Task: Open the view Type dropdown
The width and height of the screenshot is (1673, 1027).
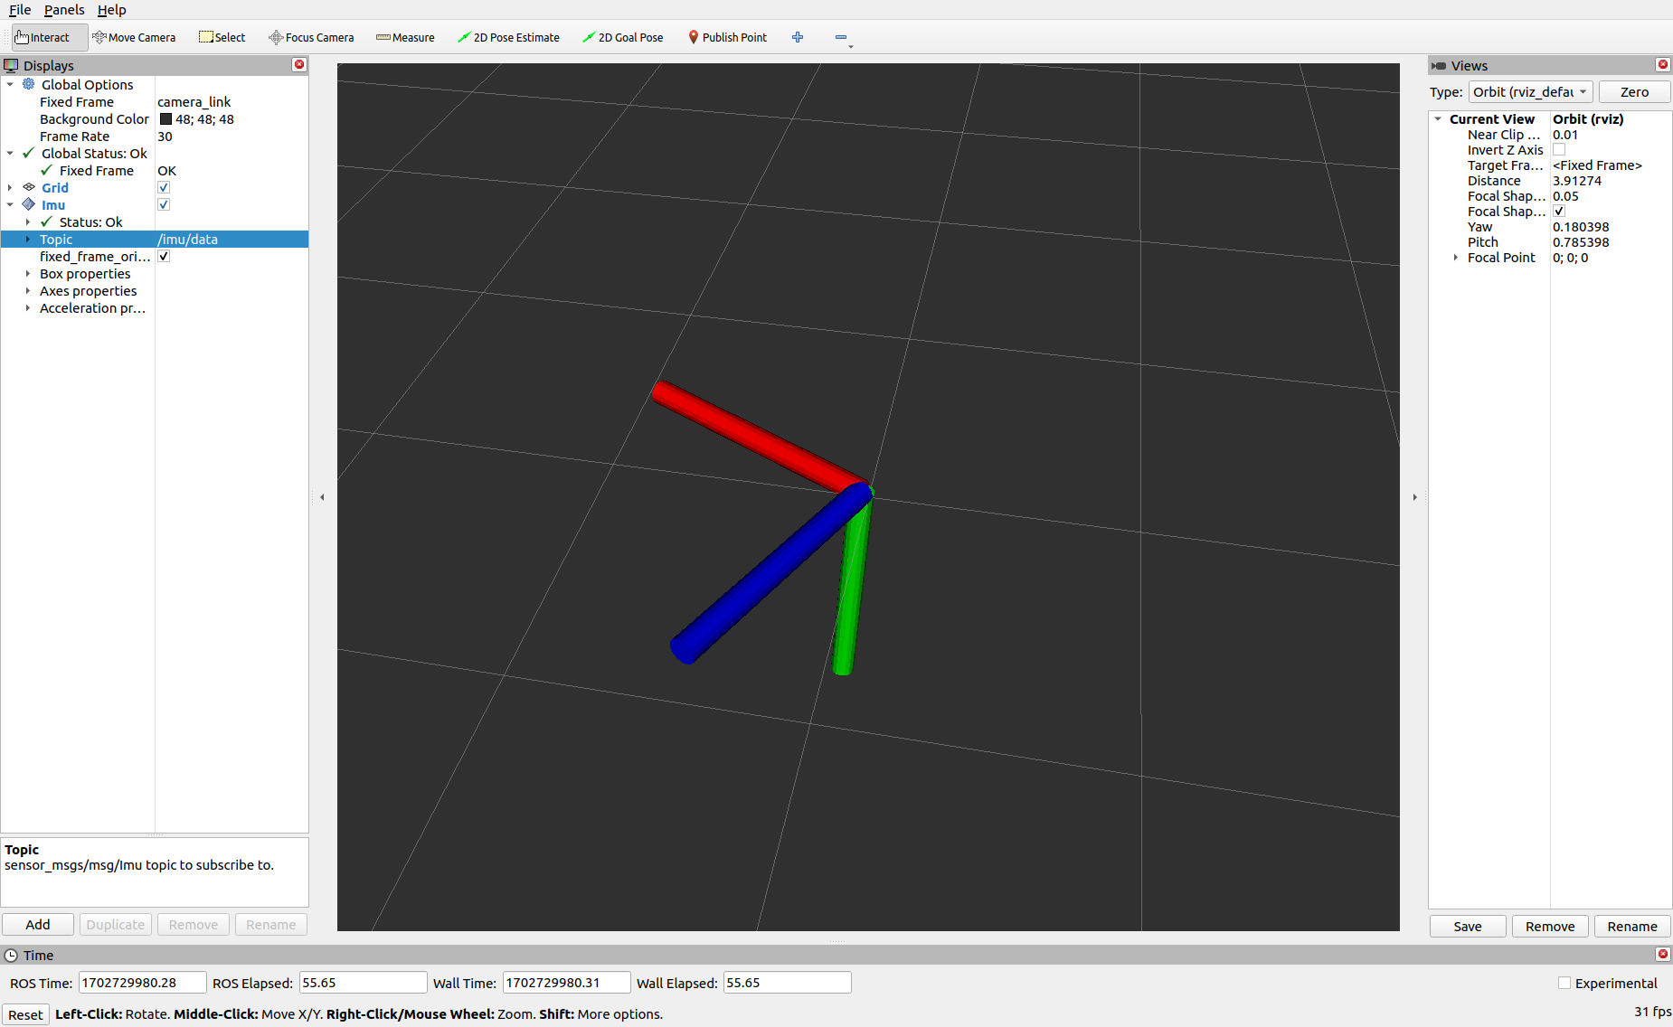Action: click(1530, 91)
